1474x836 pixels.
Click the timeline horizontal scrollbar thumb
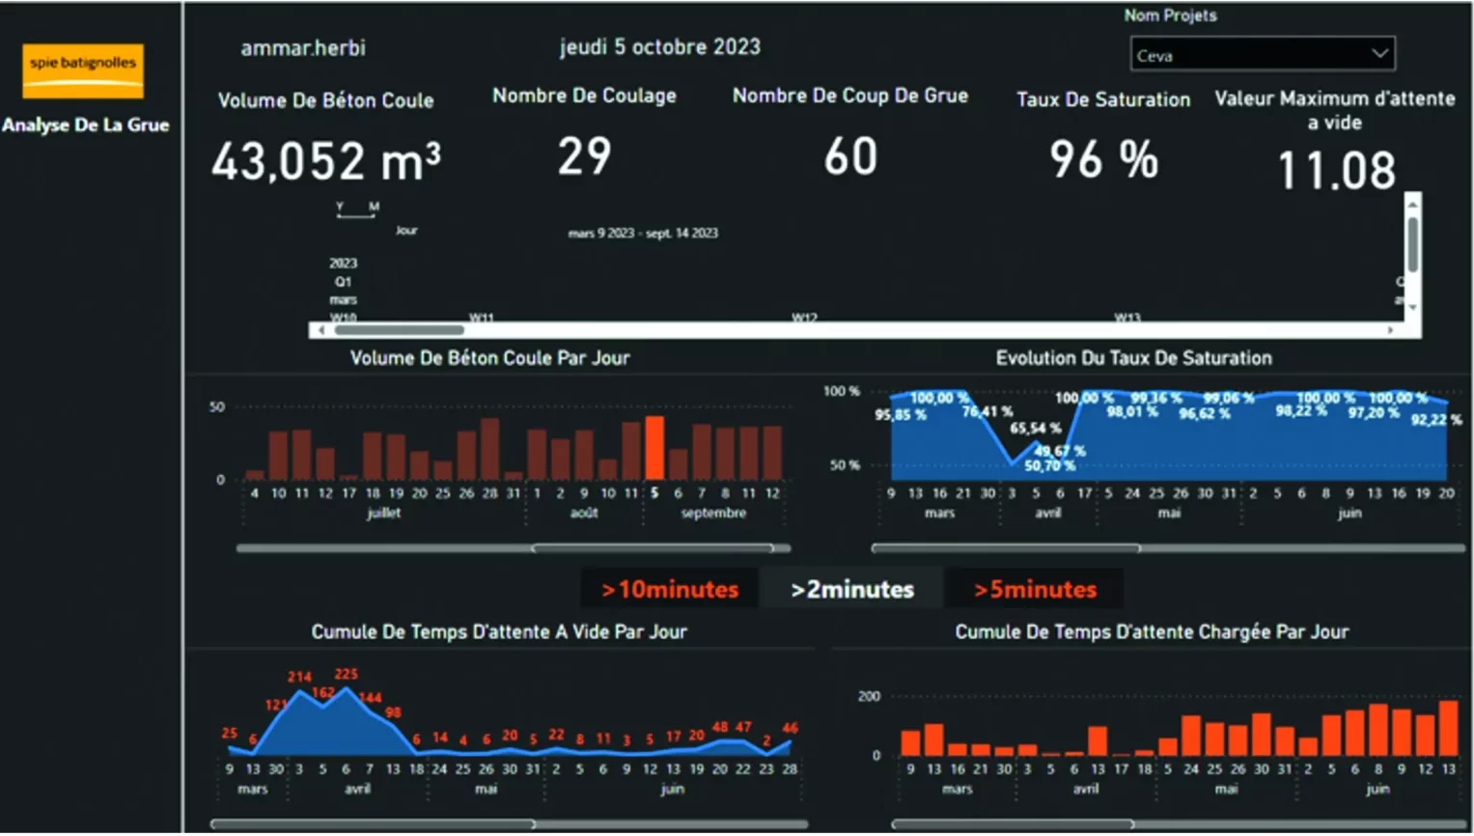click(399, 330)
